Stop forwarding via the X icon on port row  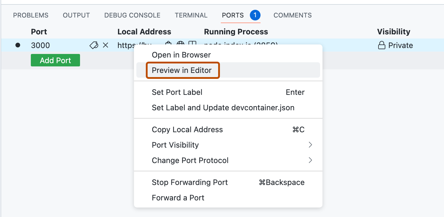106,45
